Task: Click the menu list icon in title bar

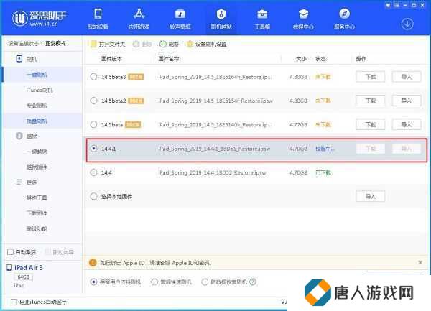Action: [397, 5]
